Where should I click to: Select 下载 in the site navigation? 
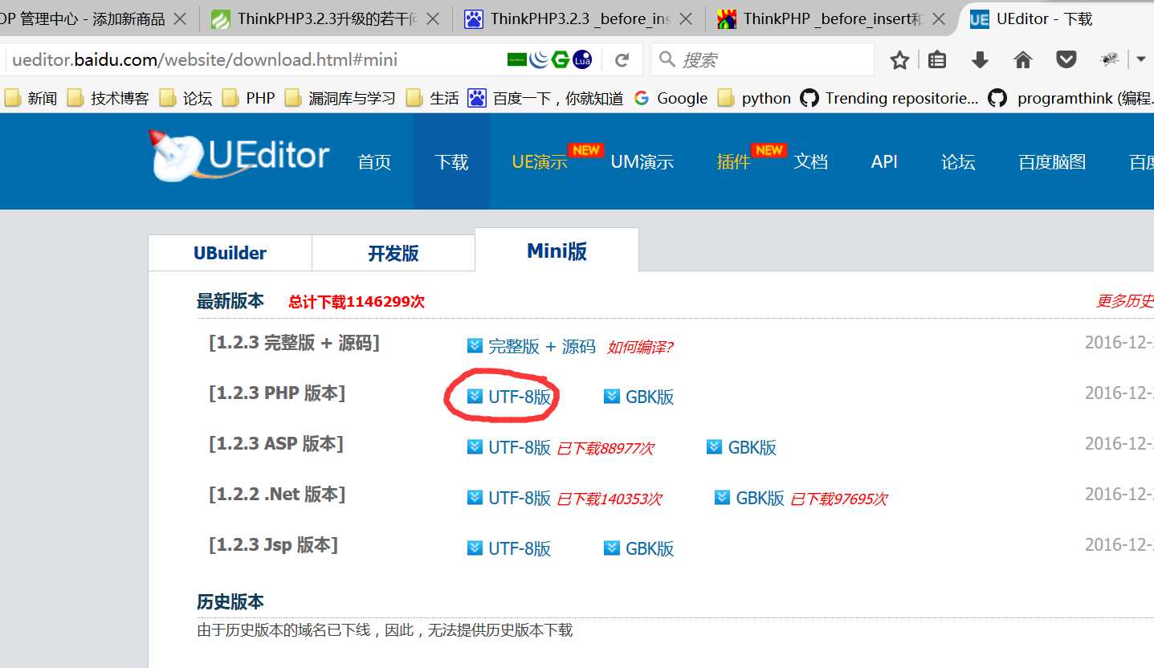point(451,161)
